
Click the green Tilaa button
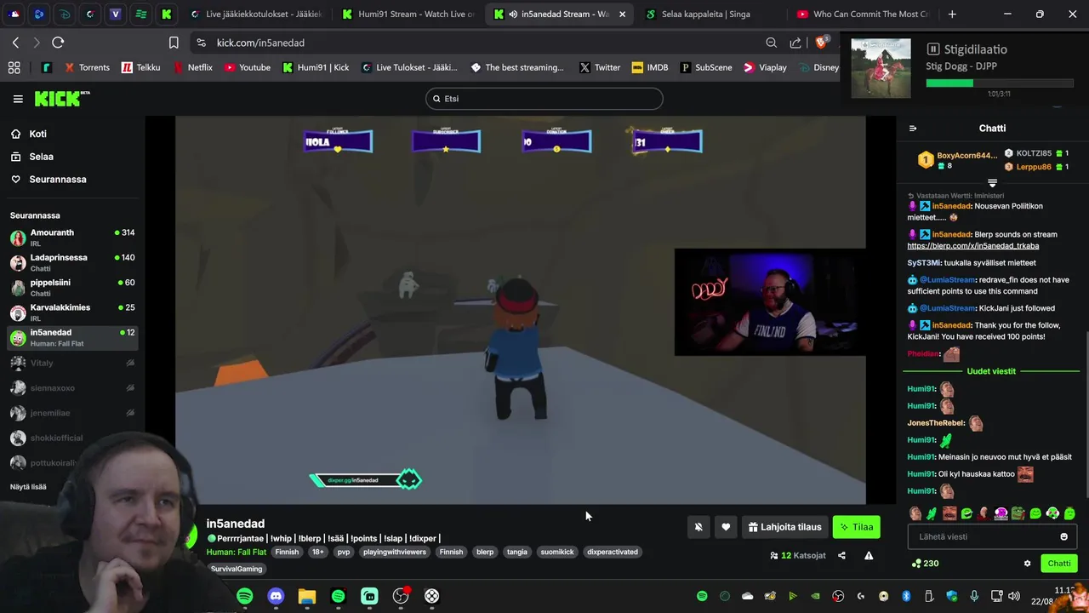[857, 527]
